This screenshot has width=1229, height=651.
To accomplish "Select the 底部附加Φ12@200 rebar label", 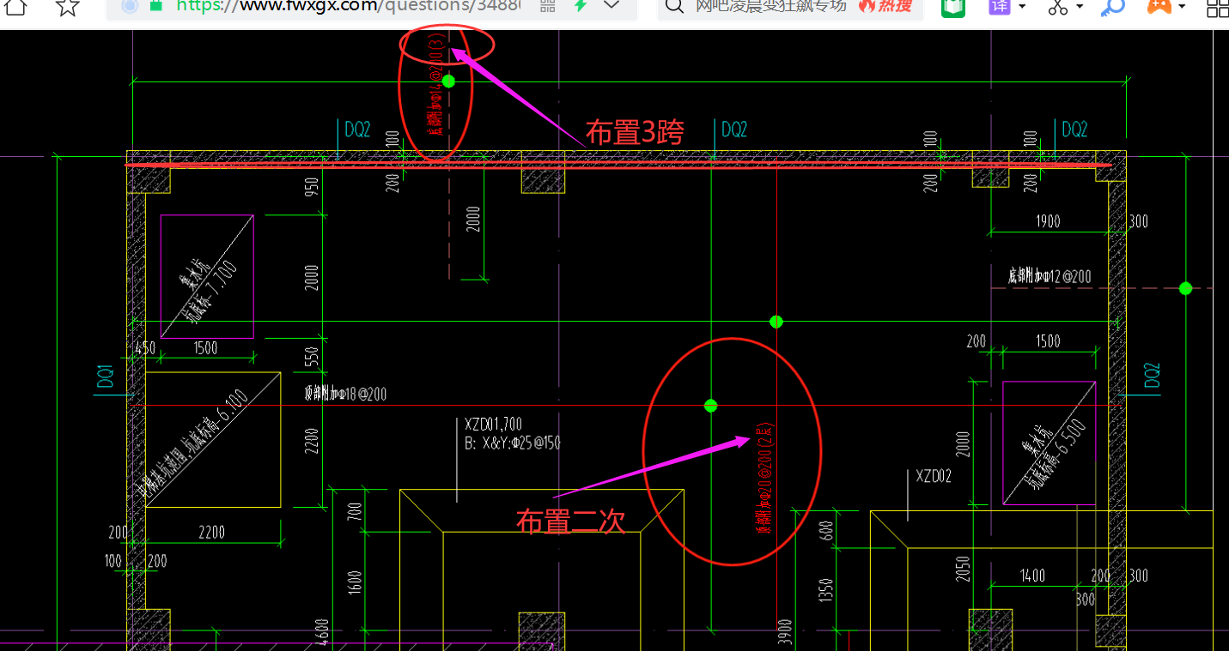I will coord(1050,276).
